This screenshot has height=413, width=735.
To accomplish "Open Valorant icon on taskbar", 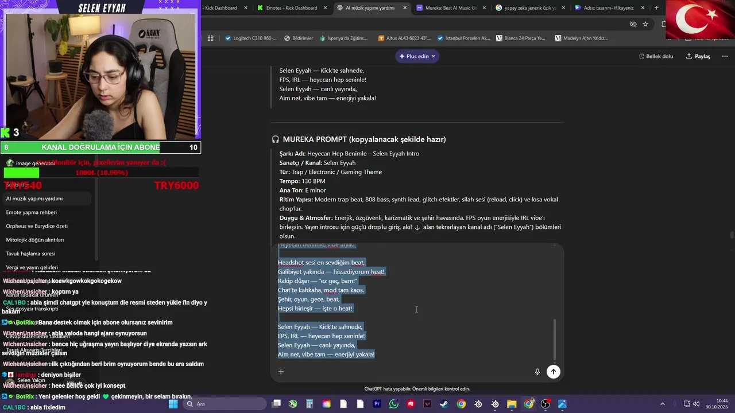I will pyautogui.click(x=428, y=404).
